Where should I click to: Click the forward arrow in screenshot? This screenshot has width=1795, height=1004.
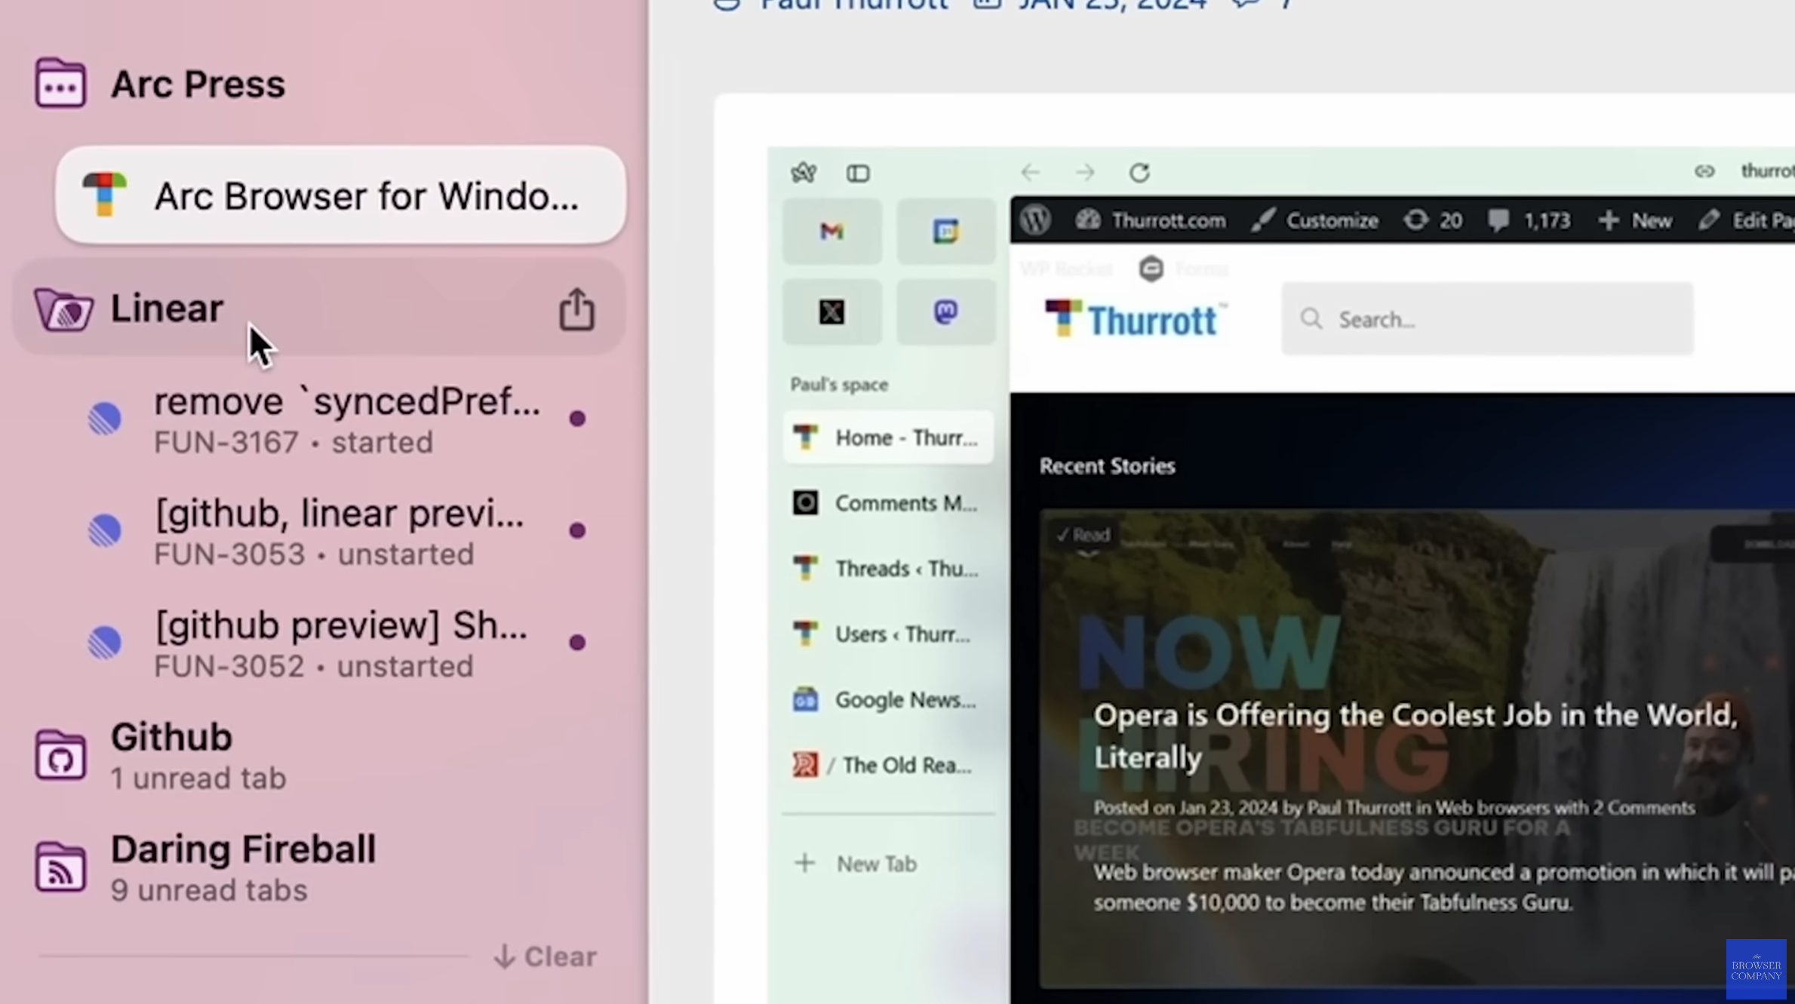tap(1085, 173)
